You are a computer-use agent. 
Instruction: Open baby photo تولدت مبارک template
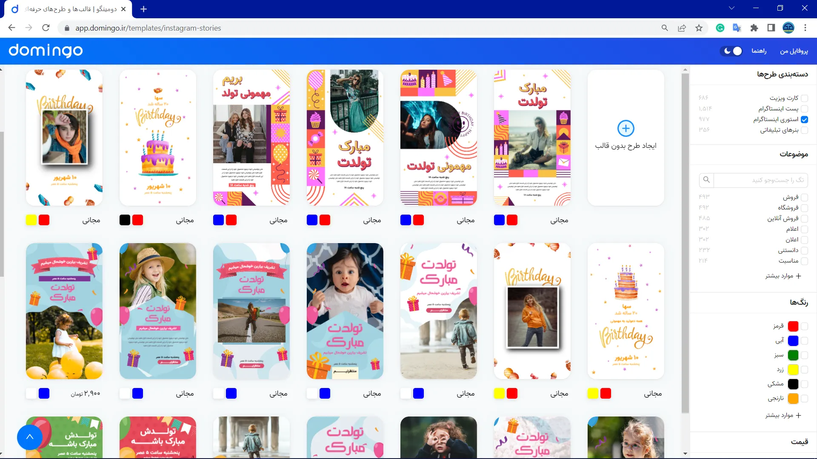(345, 311)
